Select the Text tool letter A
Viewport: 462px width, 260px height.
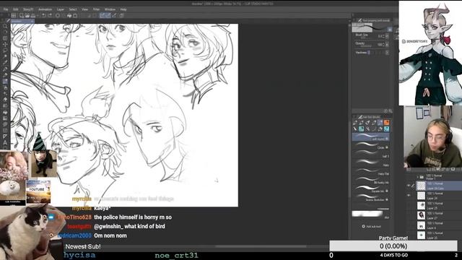tap(5, 143)
